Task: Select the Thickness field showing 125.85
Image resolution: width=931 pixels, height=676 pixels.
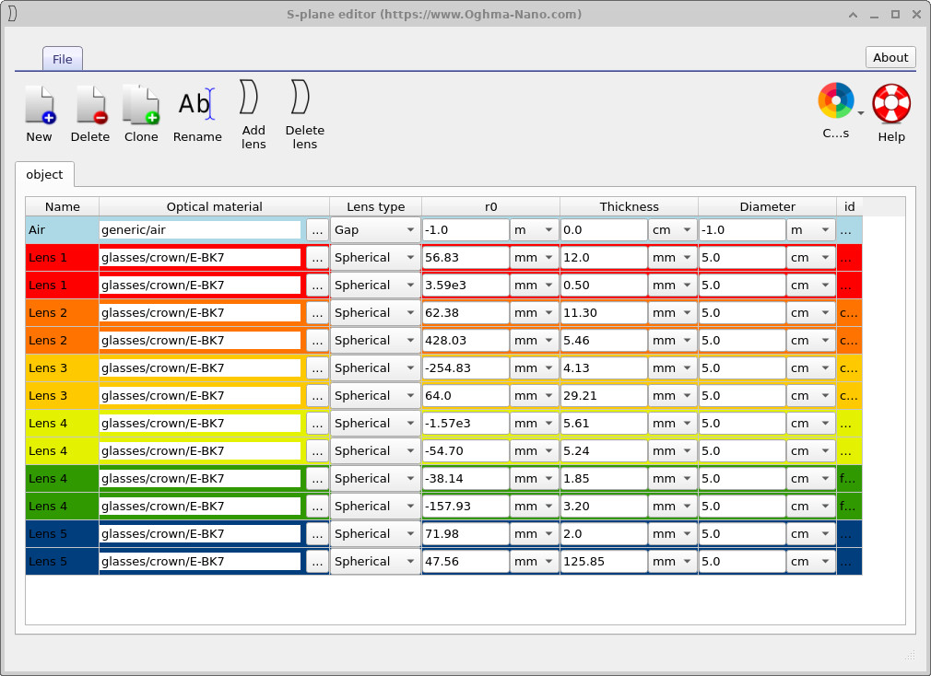Action: coord(603,561)
